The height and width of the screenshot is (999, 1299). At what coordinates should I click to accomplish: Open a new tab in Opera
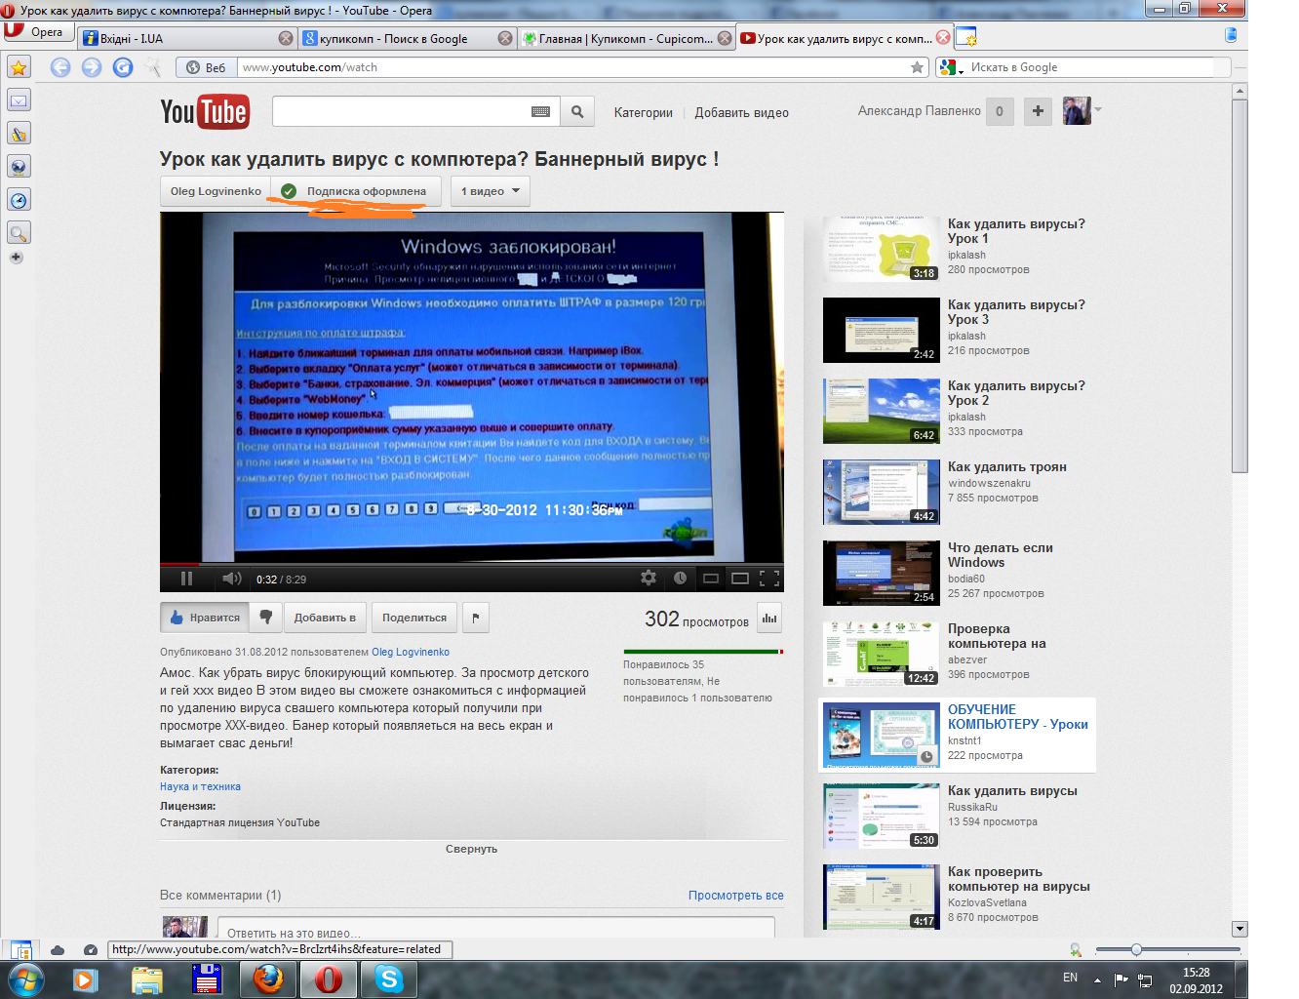pos(966,37)
